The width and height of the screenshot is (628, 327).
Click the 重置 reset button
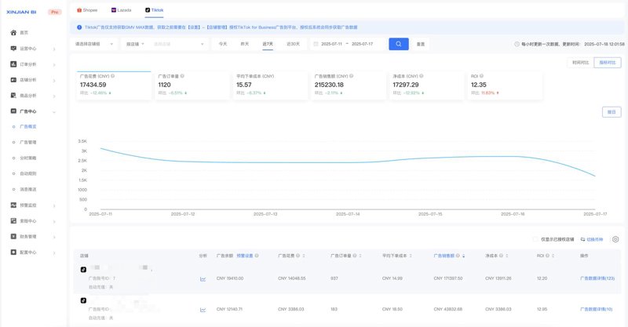(421, 44)
